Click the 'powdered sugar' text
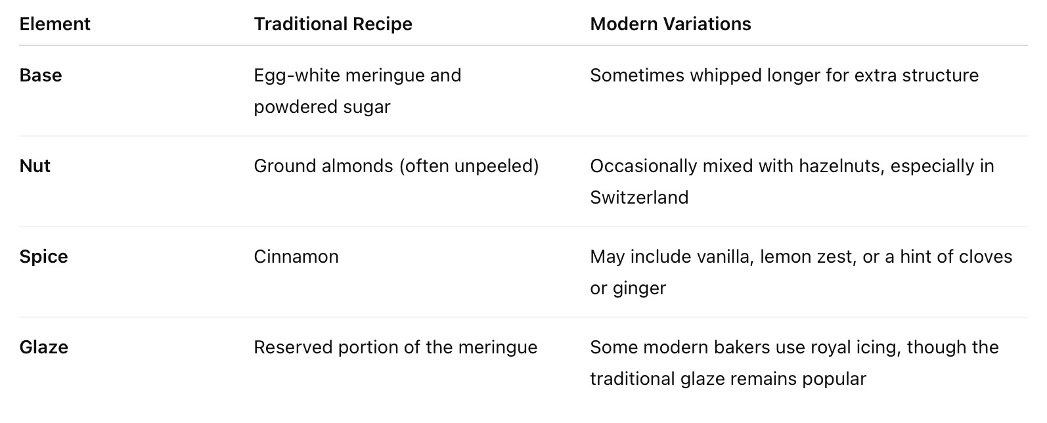 coord(322,107)
